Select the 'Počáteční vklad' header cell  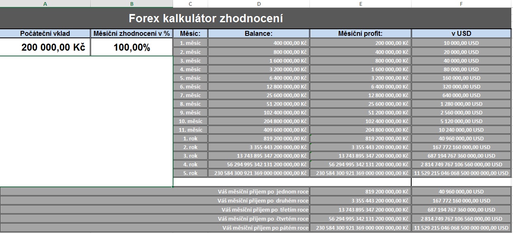(x=45, y=33)
